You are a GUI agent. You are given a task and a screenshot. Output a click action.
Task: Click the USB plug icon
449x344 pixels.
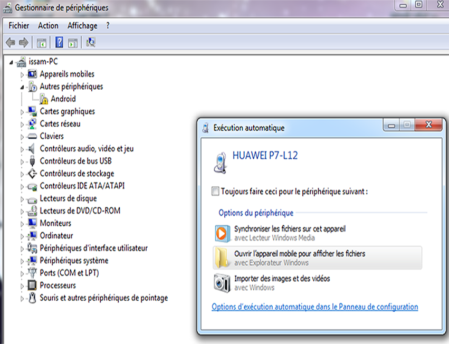[32, 161]
